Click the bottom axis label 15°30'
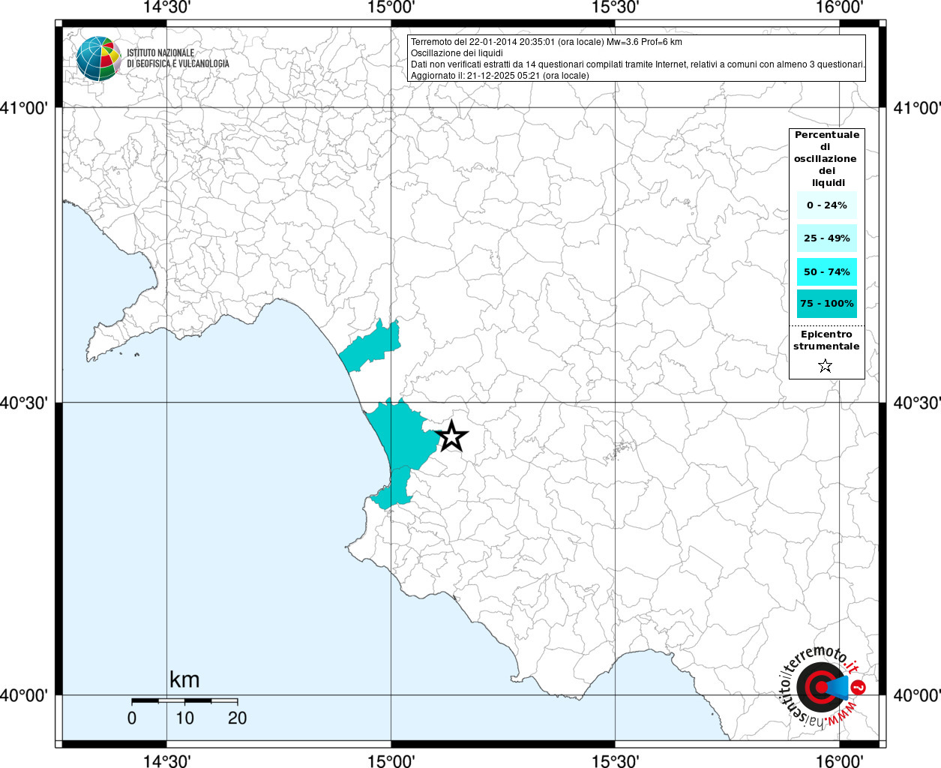The image size is (941, 768). coord(615,760)
